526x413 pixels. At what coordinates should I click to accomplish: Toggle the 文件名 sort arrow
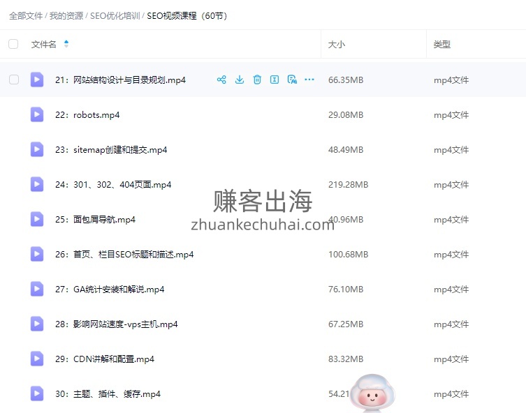[x=66, y=44]
